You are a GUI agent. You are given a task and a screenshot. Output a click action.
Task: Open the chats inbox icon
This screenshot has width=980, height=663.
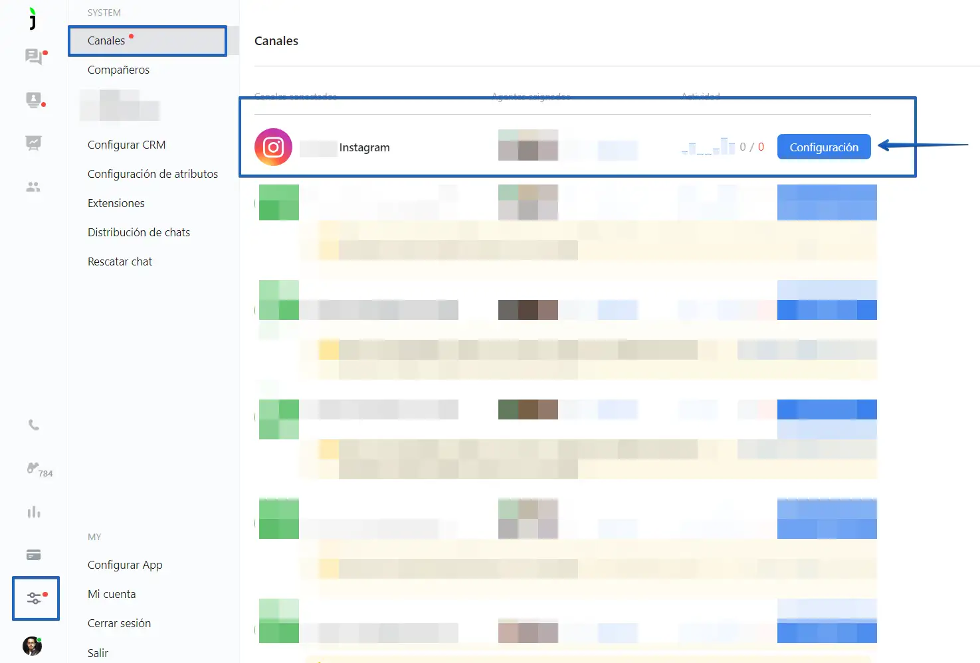pyautogui.click(x=34, y=56)
